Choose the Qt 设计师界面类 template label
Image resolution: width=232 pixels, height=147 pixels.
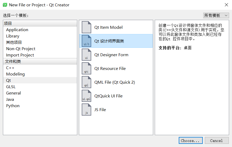point(109,41)
